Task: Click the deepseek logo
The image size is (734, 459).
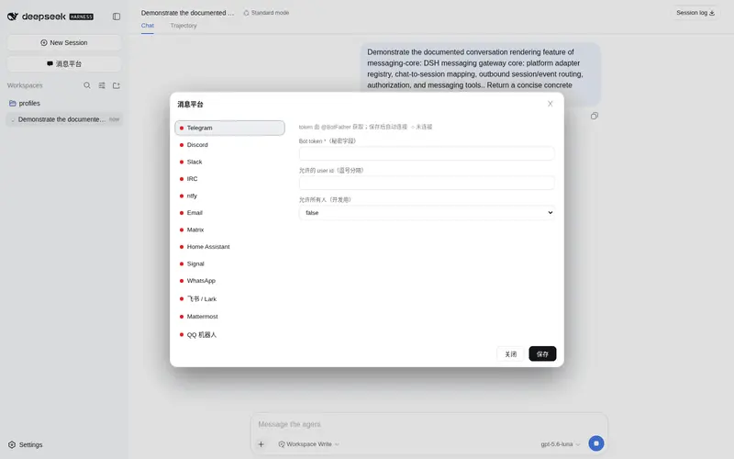Action: click(x=50, y=17)
